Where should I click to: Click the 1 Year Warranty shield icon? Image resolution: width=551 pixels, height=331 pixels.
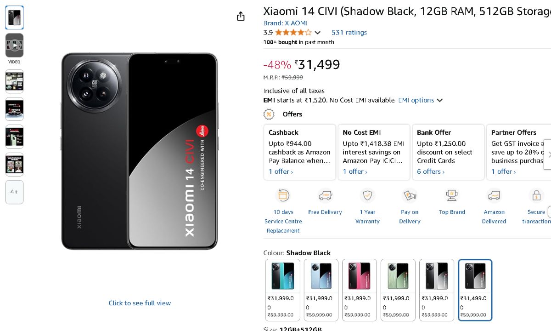(x=367, y=196)
